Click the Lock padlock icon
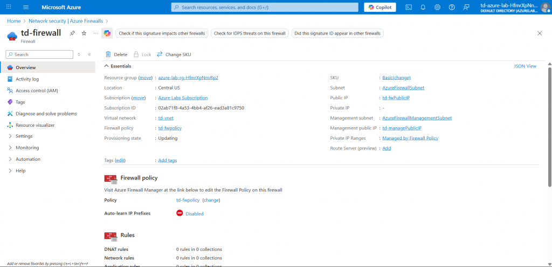The height and width of the screenshot is (267, 552). 136,54
